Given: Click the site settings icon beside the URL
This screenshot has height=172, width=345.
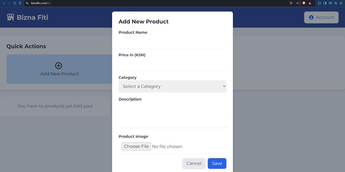Looking at the screenshot, I should point(27,3).
